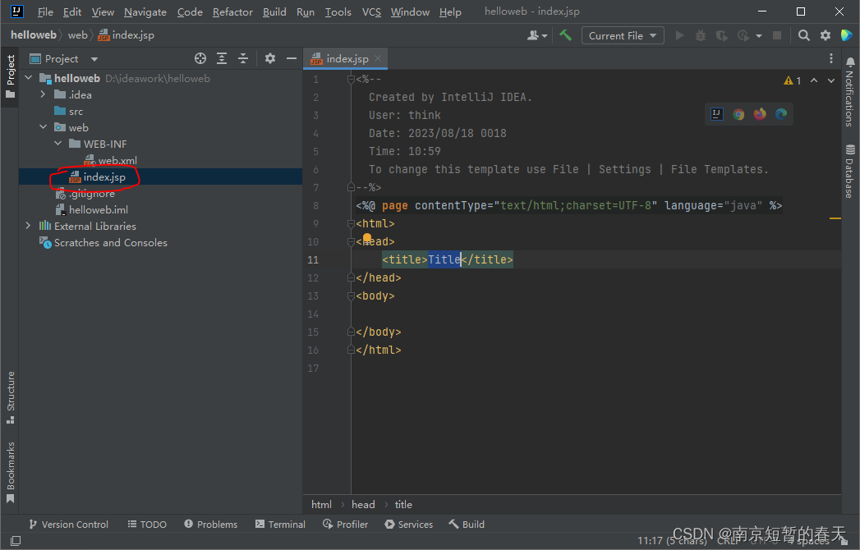Screen dimensions: 860x550
Task: Collapse the web folder chevron
Action: click(x=43, y=127)
